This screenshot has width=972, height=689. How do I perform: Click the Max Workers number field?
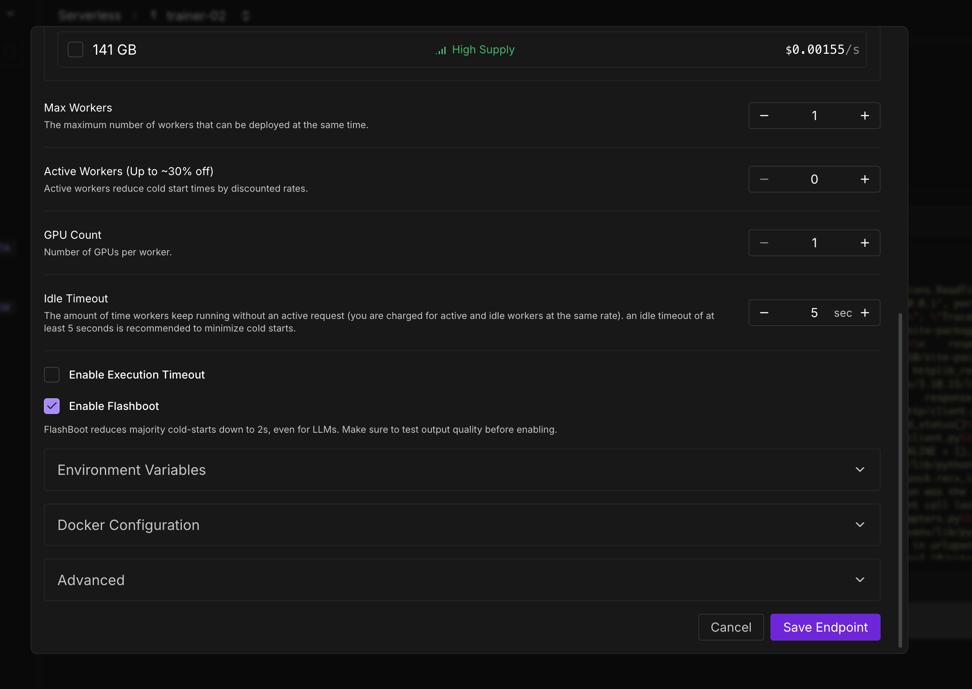[x=814, y=116]
